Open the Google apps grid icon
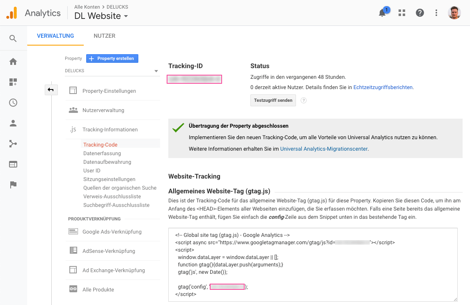Screen dimensions: 470x305 click(402, 13)
